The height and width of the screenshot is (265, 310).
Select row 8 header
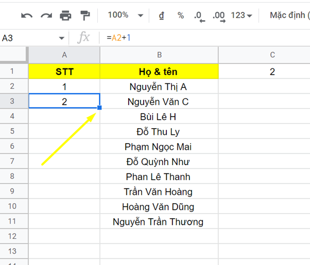(x=14, y=176)
